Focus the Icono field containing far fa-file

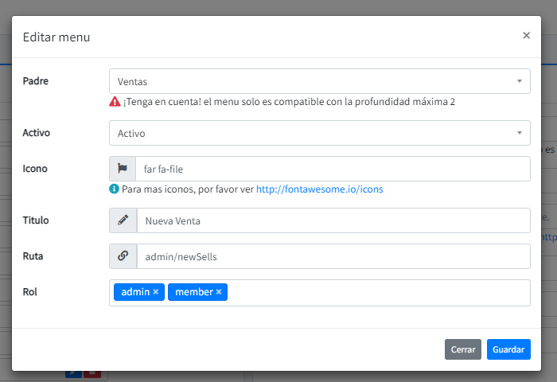pyautogui.click(x=332, y=169)
